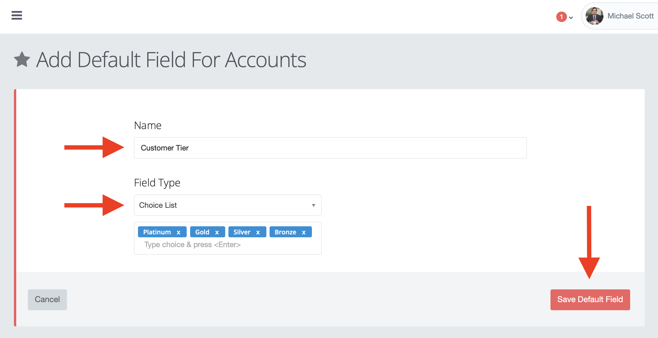Click the red notification badge
Viewport: 658px width, 338px height.
coord(561,17)
